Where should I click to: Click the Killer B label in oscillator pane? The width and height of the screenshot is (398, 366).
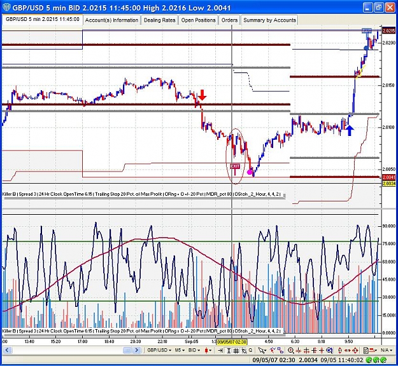pyautogui.click(x=141, y=331)
